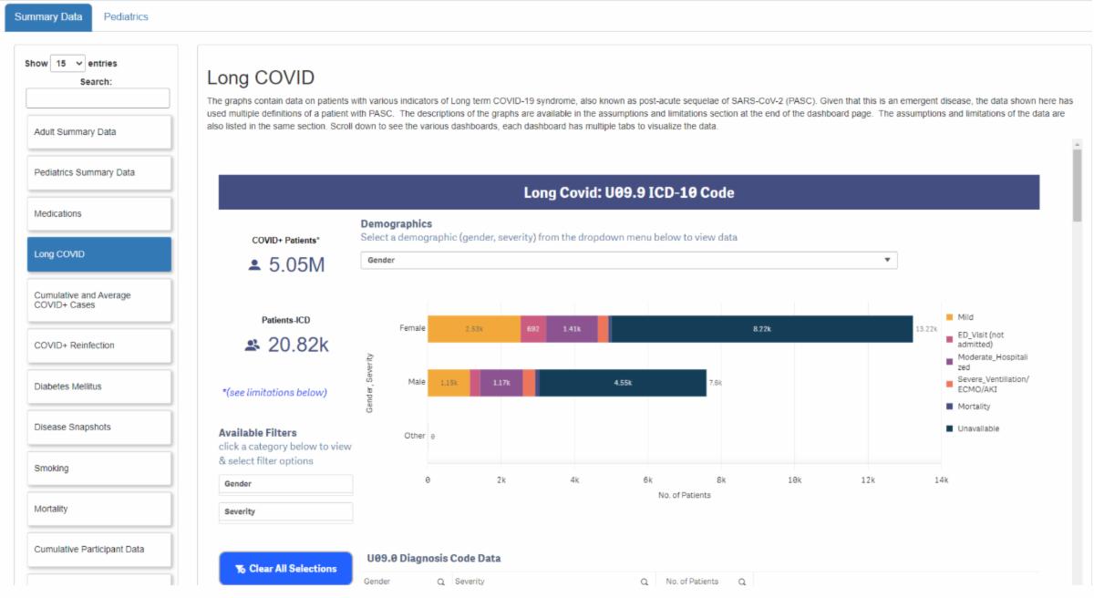Switch to the Summary Data tab

coord(48,16)
